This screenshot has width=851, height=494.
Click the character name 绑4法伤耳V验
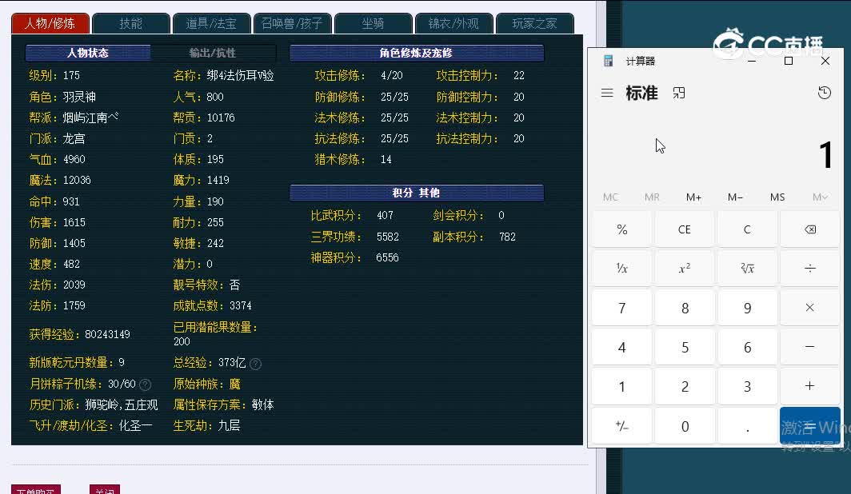coord(241,75)
